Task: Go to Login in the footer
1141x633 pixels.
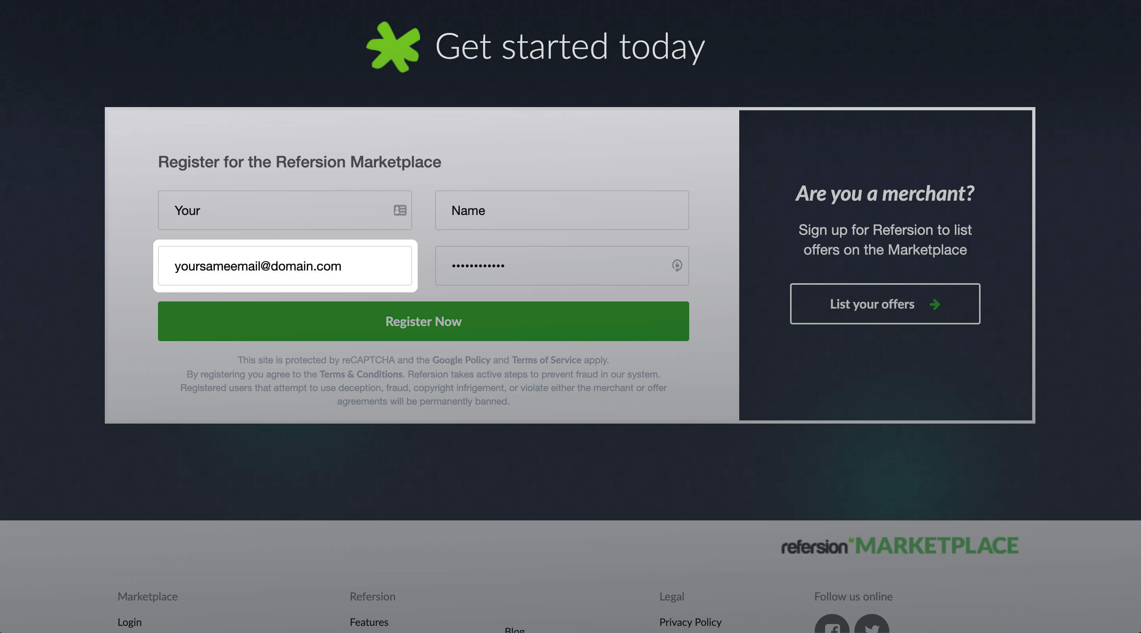Action: click(129, 622)
